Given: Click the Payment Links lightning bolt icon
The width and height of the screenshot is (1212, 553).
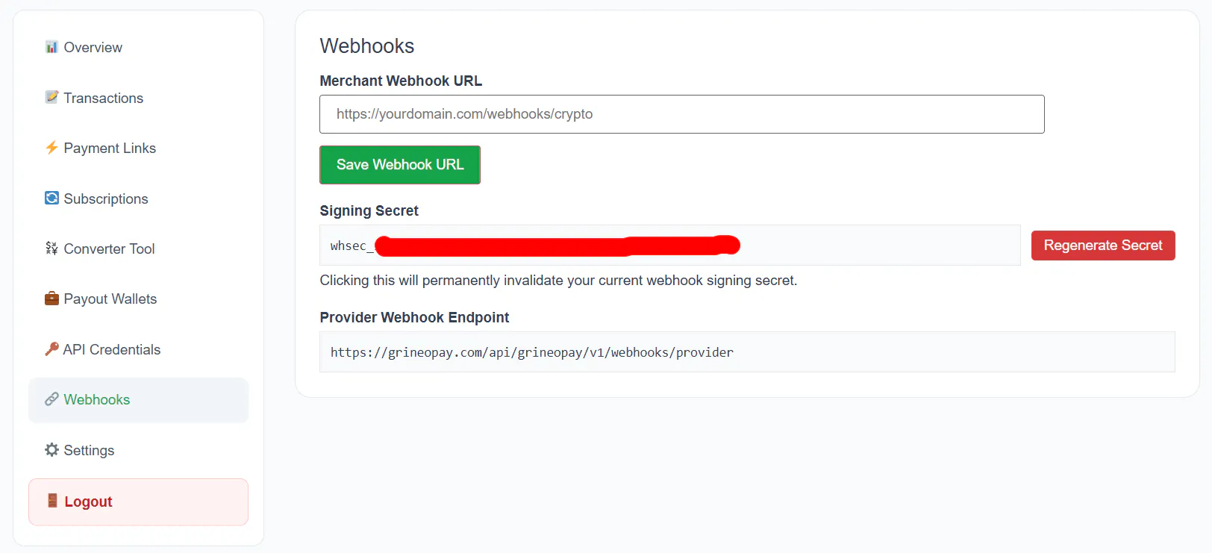Looking at the screenshot, I should [51, 148].
